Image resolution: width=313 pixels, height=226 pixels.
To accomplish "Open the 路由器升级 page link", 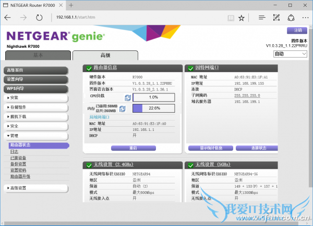I will (20, 177).
